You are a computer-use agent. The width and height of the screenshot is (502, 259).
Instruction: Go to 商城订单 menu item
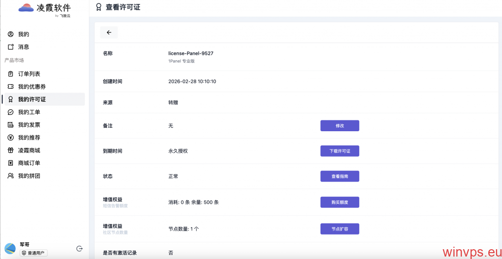point(29,163)
